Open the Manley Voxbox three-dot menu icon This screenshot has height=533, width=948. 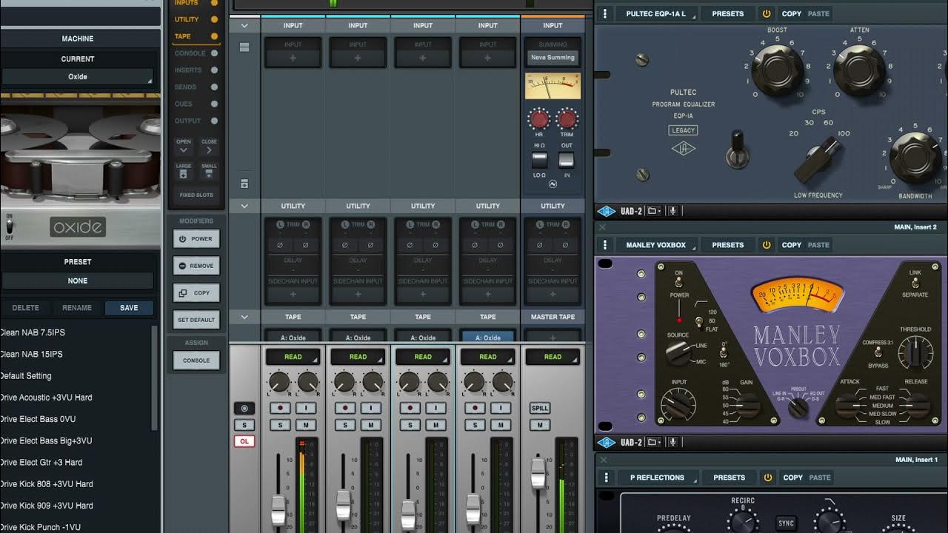click(605, 244)
